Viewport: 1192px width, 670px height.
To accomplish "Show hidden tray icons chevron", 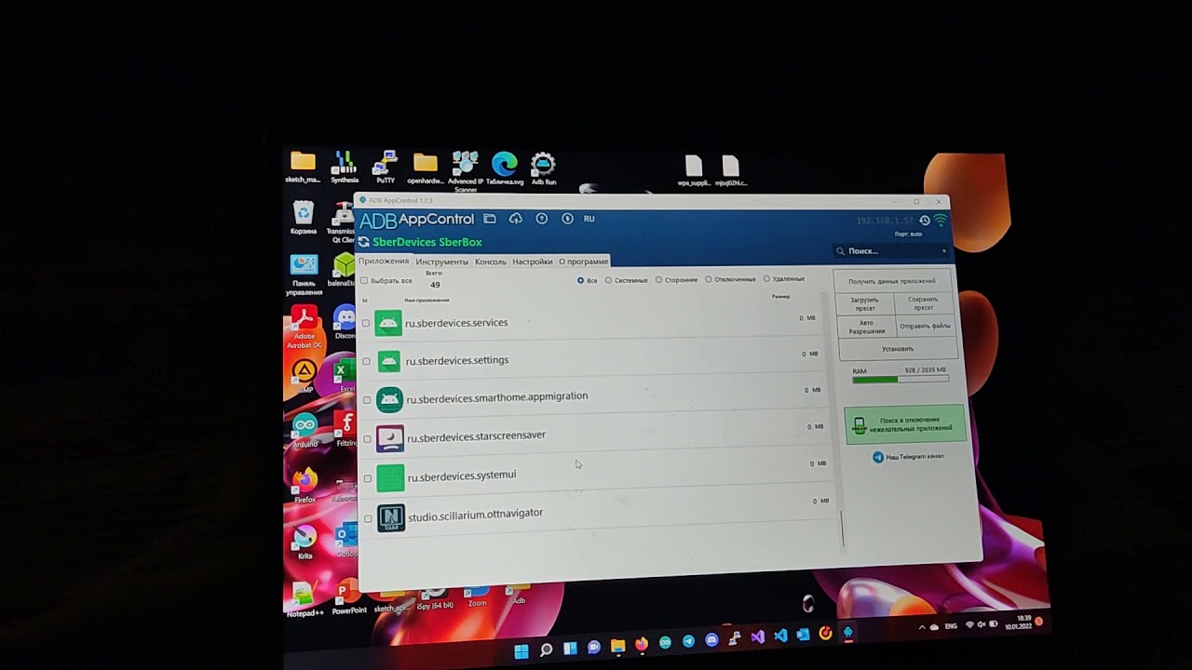I will [923, 627].
